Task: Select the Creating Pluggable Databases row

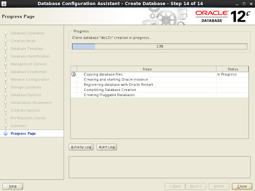Action: (159, 95)
